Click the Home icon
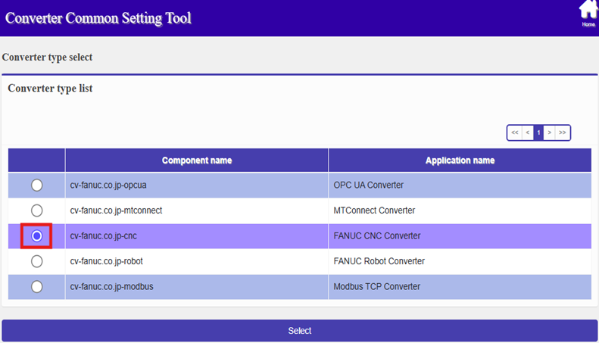This screenshot has width=599, height=343. pyautogui.click(x=588, y=11)
